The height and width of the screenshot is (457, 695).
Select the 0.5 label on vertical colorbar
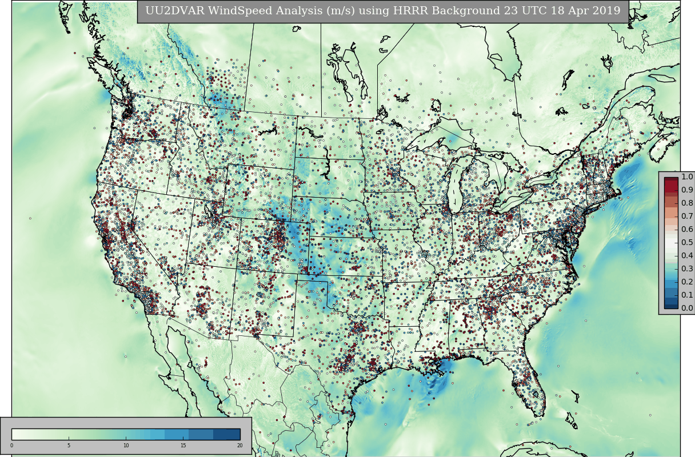click(x=687, y=243)
